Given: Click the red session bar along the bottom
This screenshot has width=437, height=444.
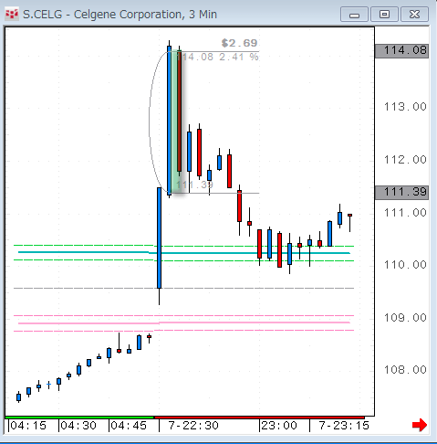Looking at the screenshot, I should (x=259, y=418).
